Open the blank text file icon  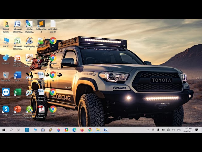(x=53, y=24)
